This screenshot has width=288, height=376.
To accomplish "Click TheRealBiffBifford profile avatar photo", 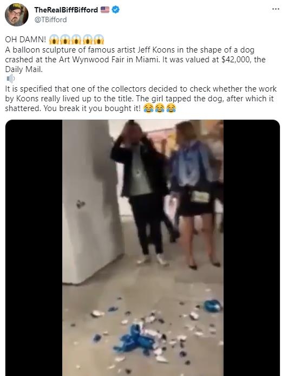I will coord(17,15).
